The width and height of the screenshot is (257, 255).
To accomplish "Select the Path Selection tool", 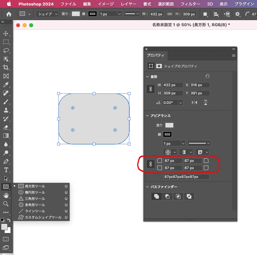I will [x=6, y=178].
